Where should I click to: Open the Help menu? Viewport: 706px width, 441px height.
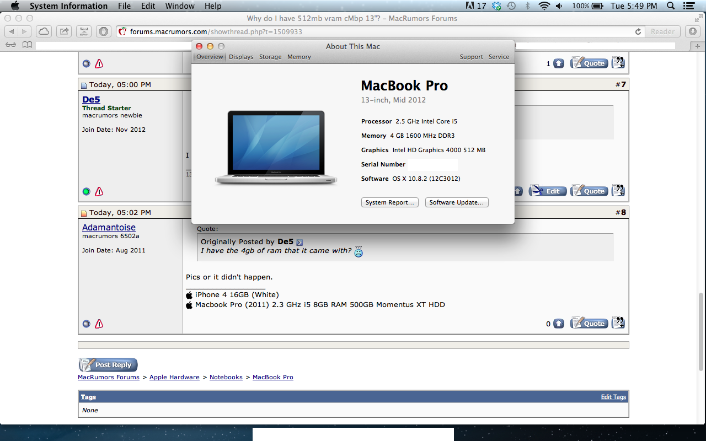(213, 6)
